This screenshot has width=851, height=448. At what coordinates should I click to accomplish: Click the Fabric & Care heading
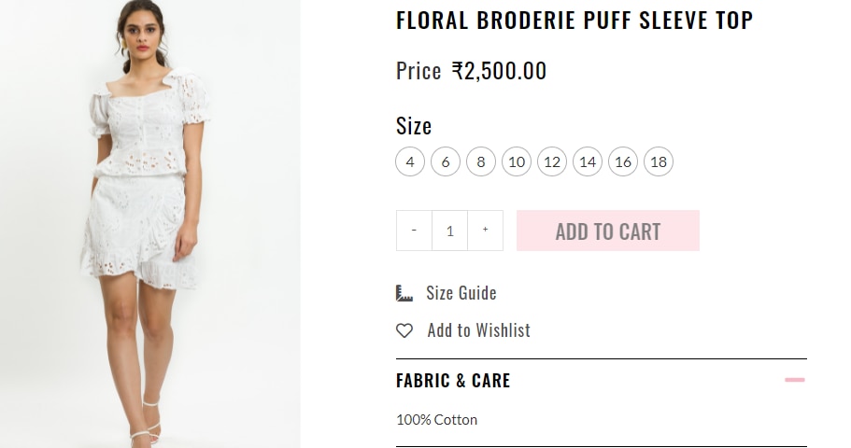pos(453,381)
